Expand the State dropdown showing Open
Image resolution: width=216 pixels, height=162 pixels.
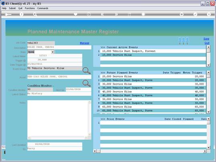pos(53,52)
